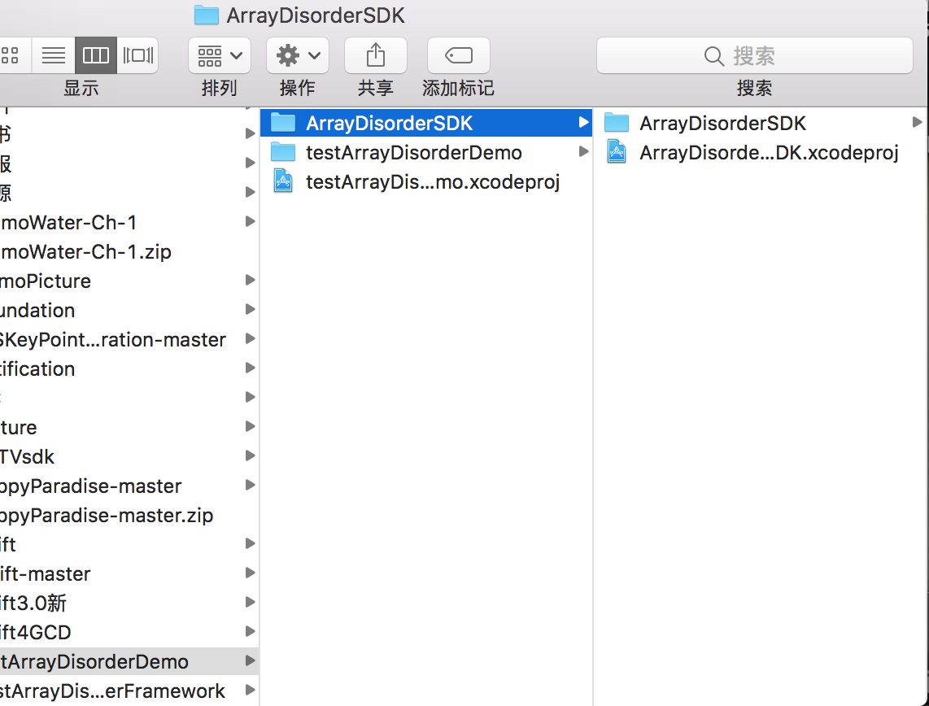Open the action (操作) gear menu

coord(298,55)
